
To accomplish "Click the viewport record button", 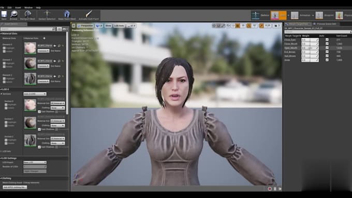I will click(x=270, y=189).
